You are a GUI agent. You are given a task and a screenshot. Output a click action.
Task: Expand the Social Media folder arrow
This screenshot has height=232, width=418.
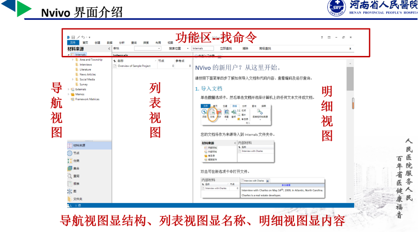pyautogui.click(x=73, y=80)
